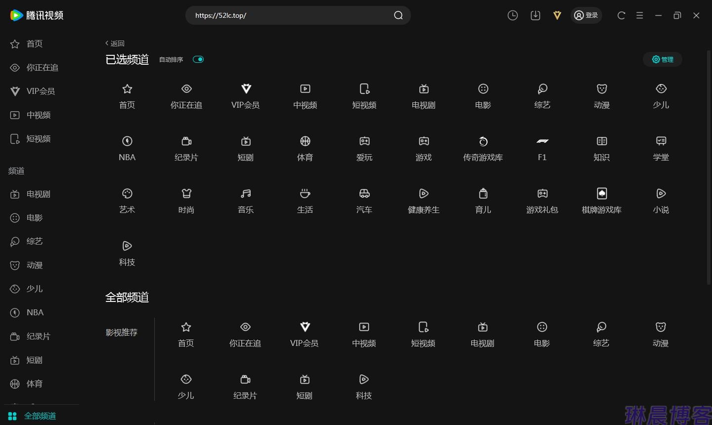
Task: Open downloads icon in title bar
Action: pyautogui.click(x=535, y=15)
